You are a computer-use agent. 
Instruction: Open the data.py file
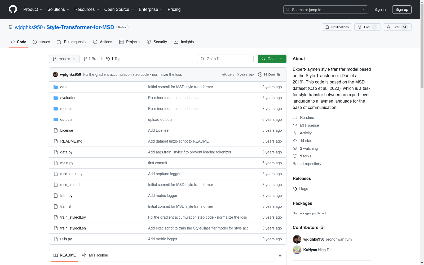[66, 152]
